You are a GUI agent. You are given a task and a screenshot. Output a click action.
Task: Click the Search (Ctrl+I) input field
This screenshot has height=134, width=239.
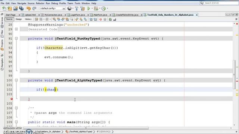point(221,3)
